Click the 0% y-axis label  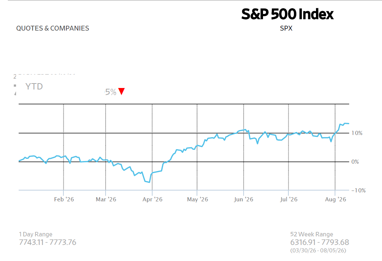355,162
